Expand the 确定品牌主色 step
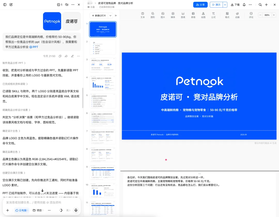Image resolution: width=279 pixels, height=217 pixels. click(11, 152)
